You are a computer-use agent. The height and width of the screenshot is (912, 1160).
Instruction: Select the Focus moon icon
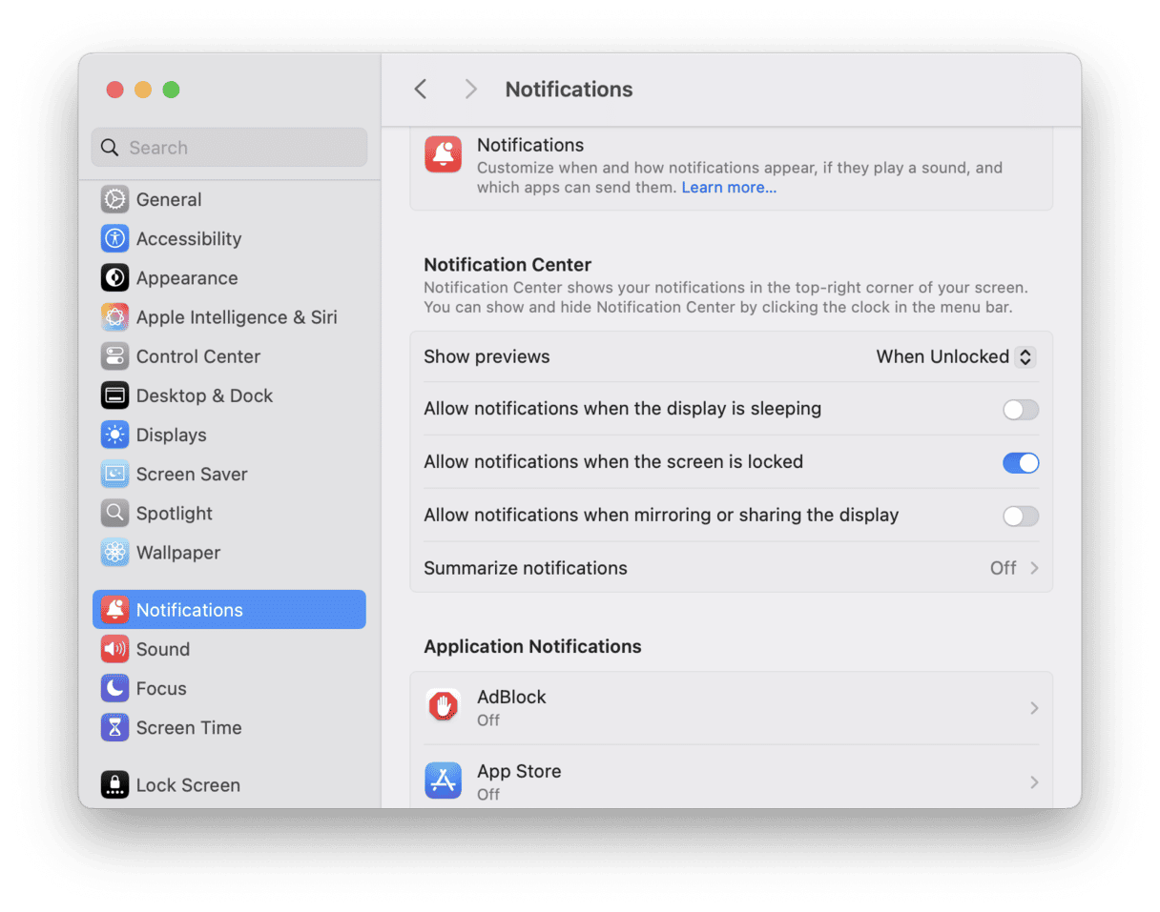click(x=114, y=688)
